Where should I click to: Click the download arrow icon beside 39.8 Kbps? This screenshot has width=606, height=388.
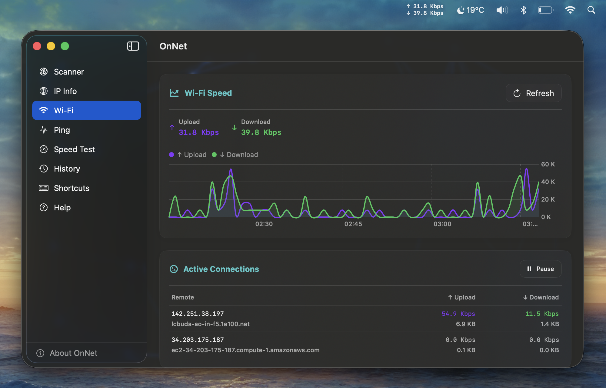[x=234, y=128]
